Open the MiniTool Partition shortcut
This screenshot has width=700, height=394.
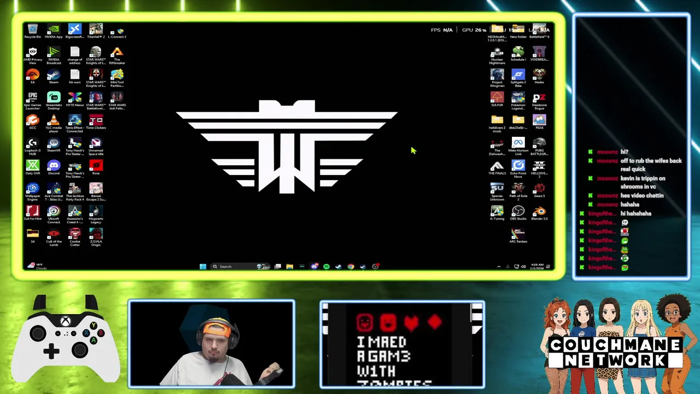click(117, 78)
